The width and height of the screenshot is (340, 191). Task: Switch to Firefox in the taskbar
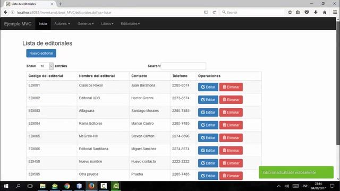[91, 186]
